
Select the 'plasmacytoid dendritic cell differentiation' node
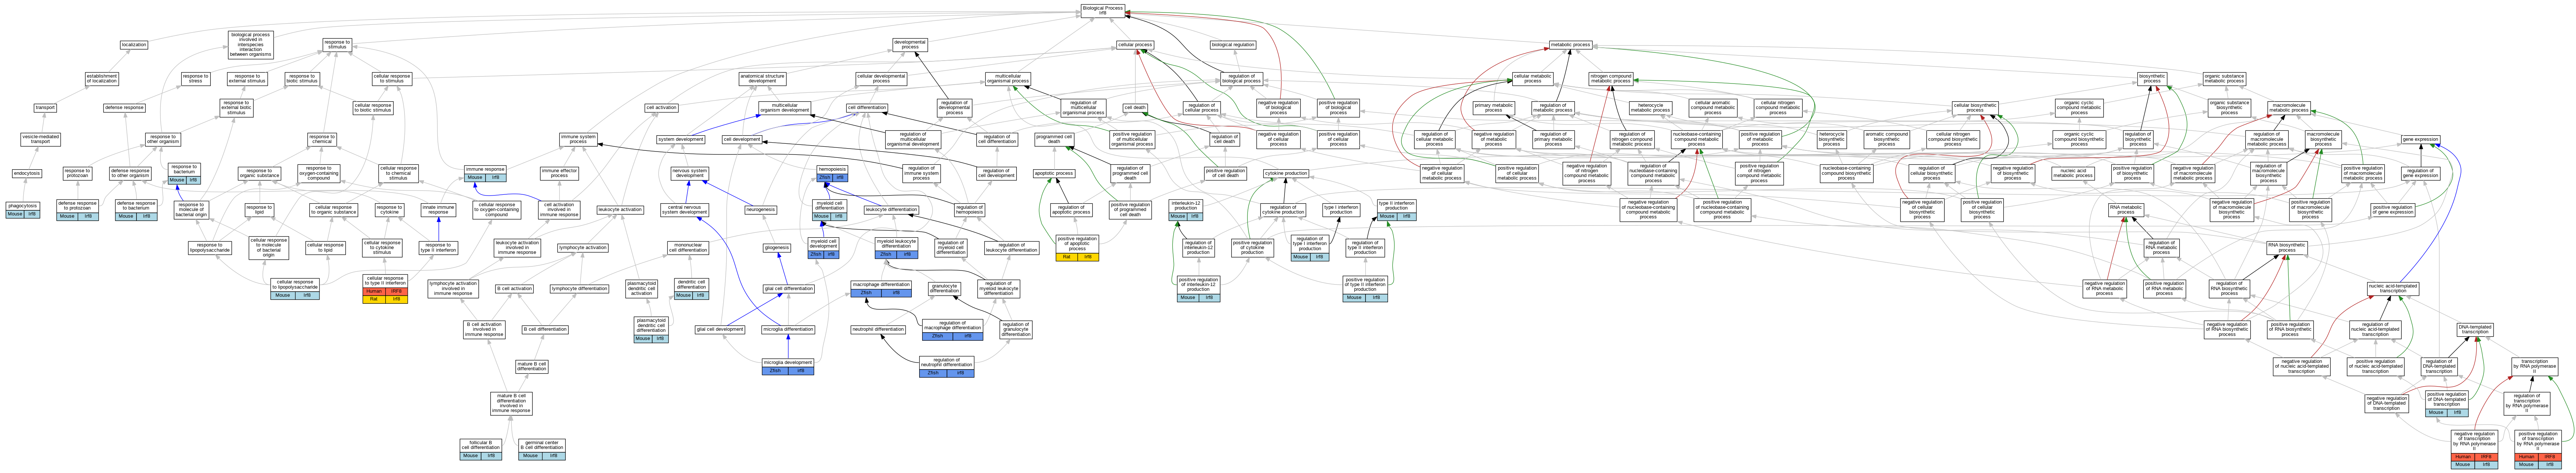[651, 329]
